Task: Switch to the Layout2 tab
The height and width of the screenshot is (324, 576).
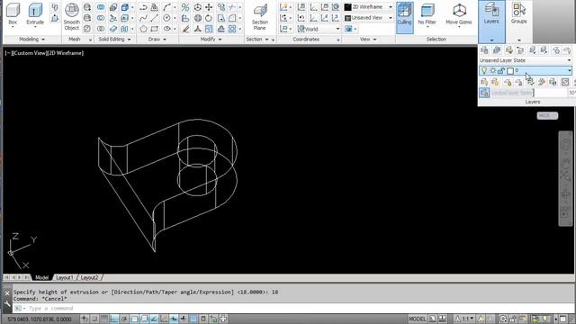Action: (x=89, y=277)
